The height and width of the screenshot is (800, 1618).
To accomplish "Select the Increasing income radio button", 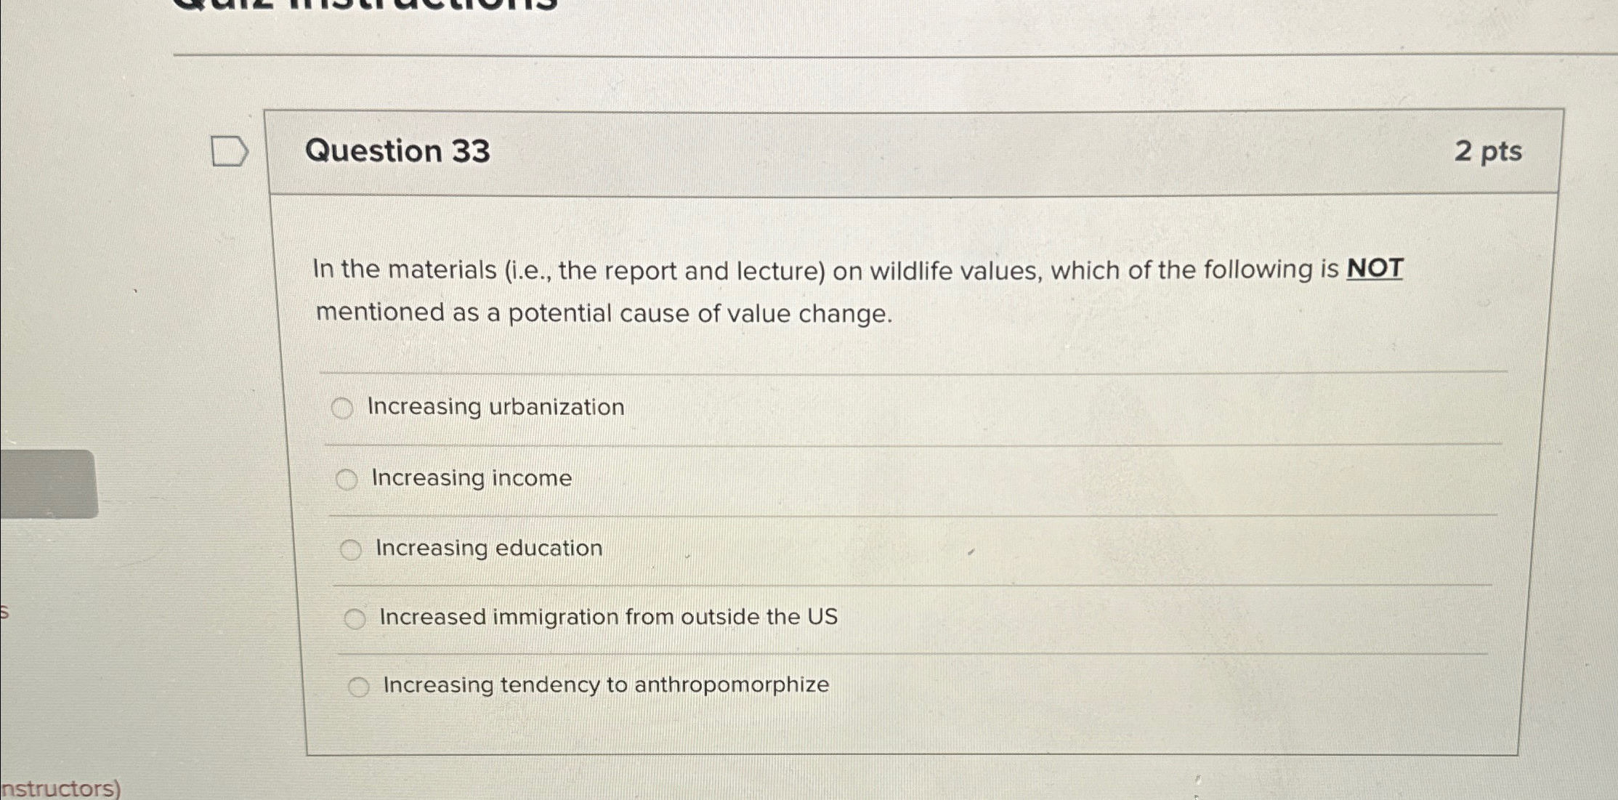I will point(349,478).
